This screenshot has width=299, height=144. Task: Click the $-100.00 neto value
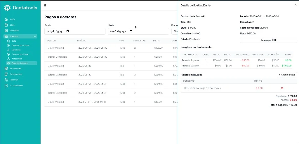point(286,66)
